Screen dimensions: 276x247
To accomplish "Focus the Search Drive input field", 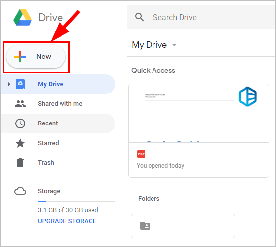I will (201, 17).
